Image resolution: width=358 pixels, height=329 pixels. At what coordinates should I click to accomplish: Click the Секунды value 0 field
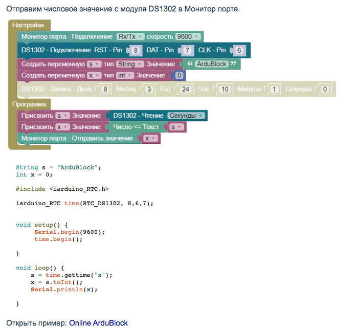coord(325,89)
